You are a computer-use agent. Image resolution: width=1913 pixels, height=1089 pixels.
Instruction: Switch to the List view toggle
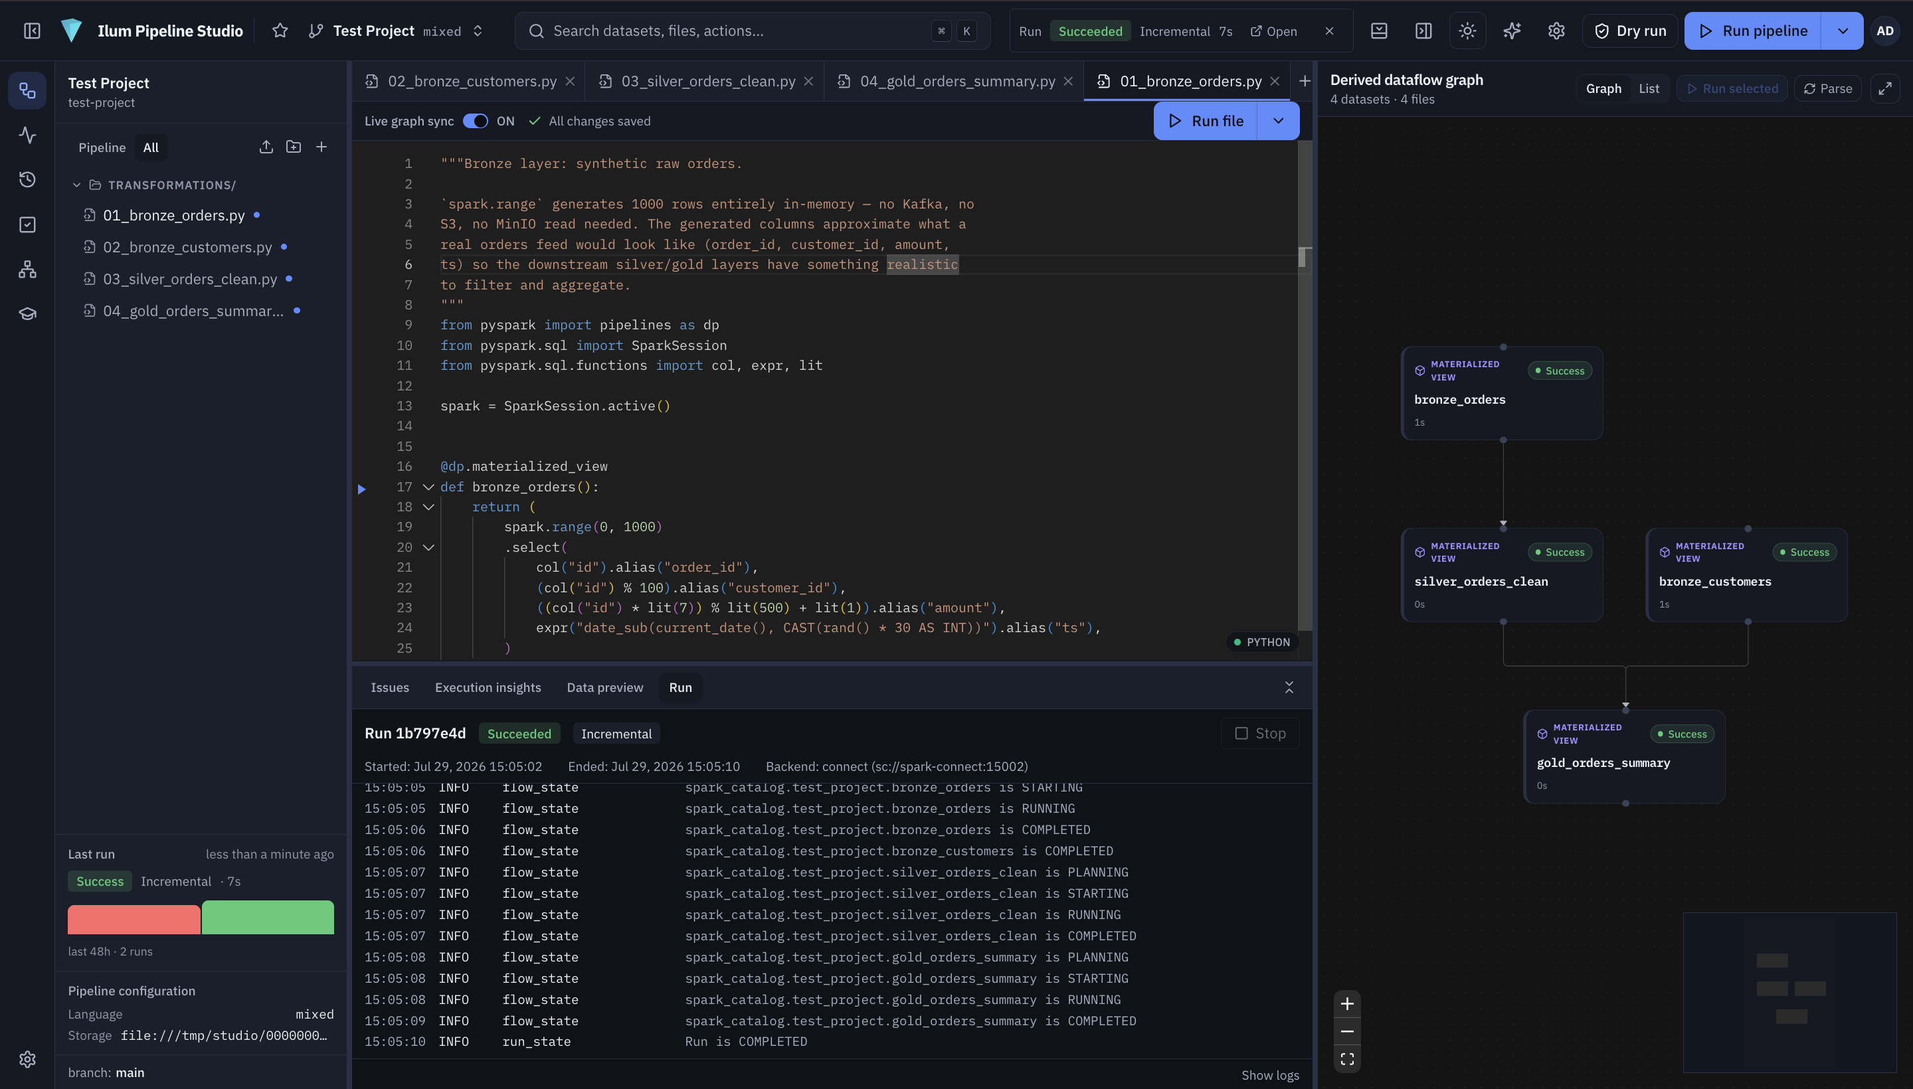coord(1648,88)
